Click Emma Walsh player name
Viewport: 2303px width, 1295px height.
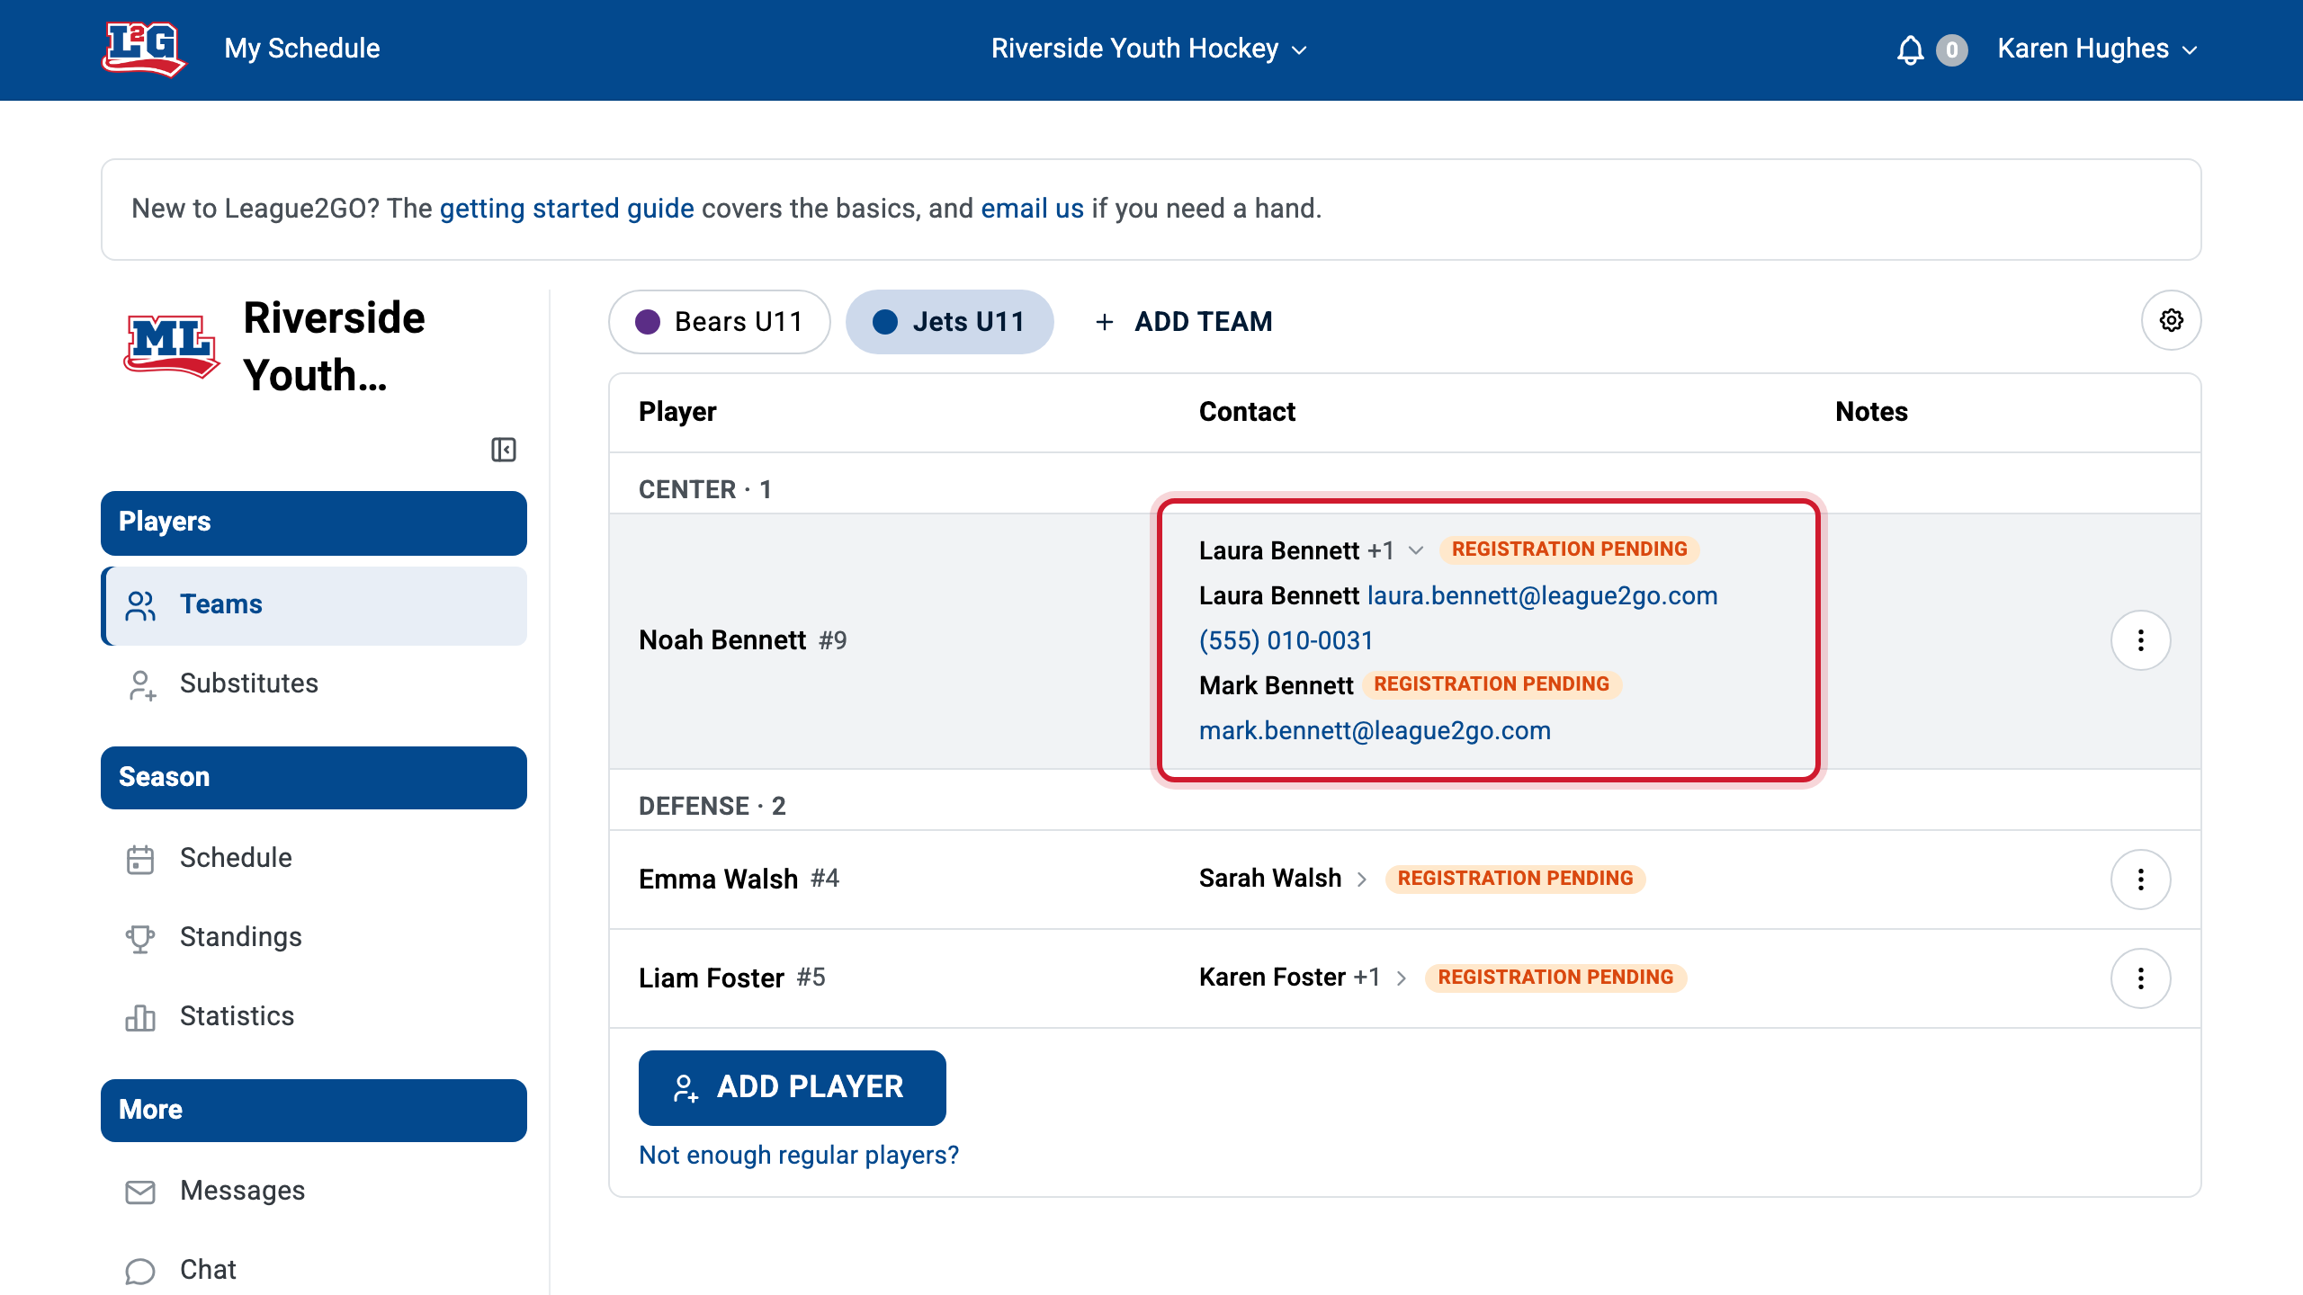(718, 879)
